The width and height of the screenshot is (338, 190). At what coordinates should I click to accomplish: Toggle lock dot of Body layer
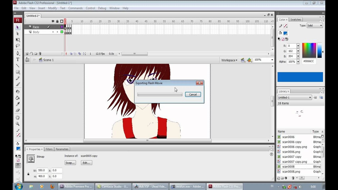click(57, 32)
